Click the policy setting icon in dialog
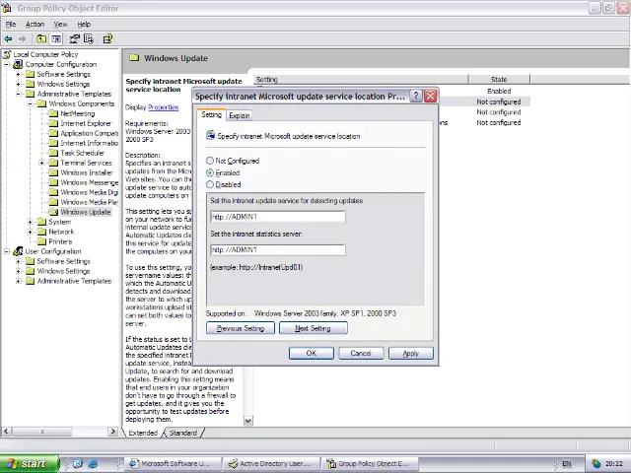The width and height of the screenshot is (631, 473). pyautogui.click(x=210, y=136)
